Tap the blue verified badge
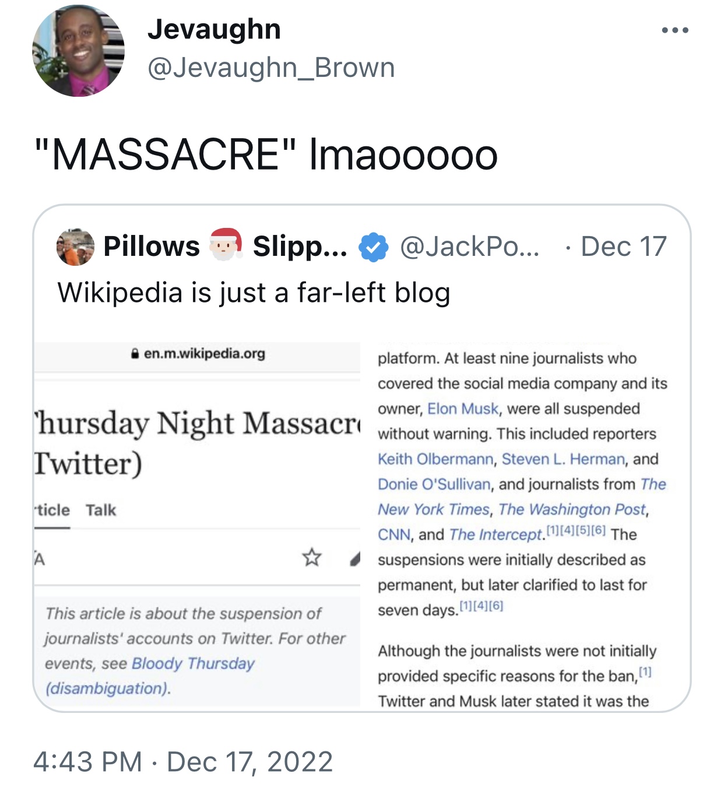This screenshot has height=805, width=724. (373, 247)
